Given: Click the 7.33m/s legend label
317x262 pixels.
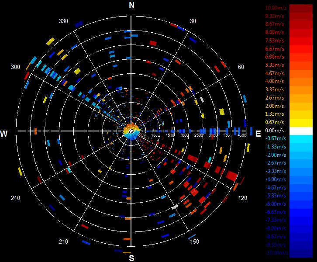Looking at the screenshot, I should pos(275,41).
